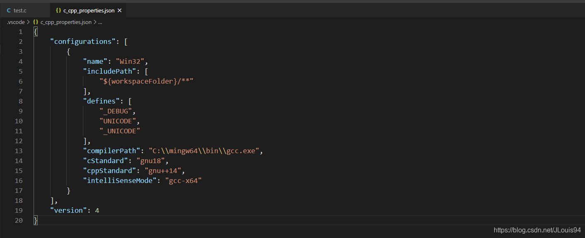Click the "gnu18" value
Image resolution: width=585 pixels, height=238 pixels.
coord(151,161)
